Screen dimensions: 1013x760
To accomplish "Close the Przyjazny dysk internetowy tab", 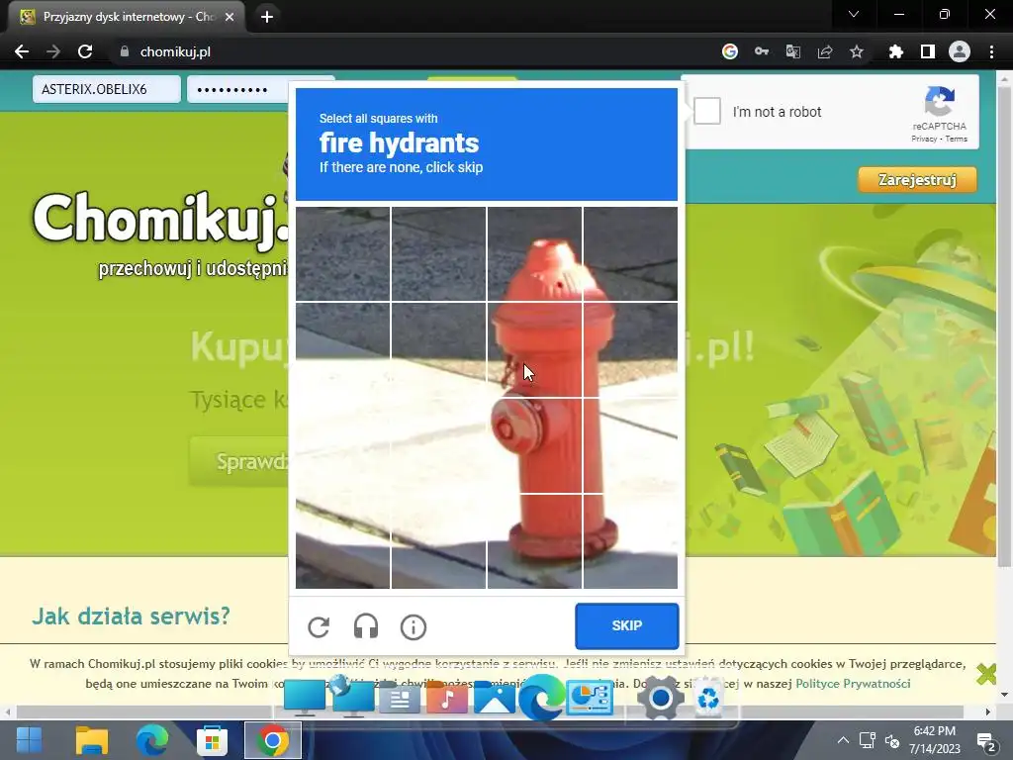I will click(230, 17).
